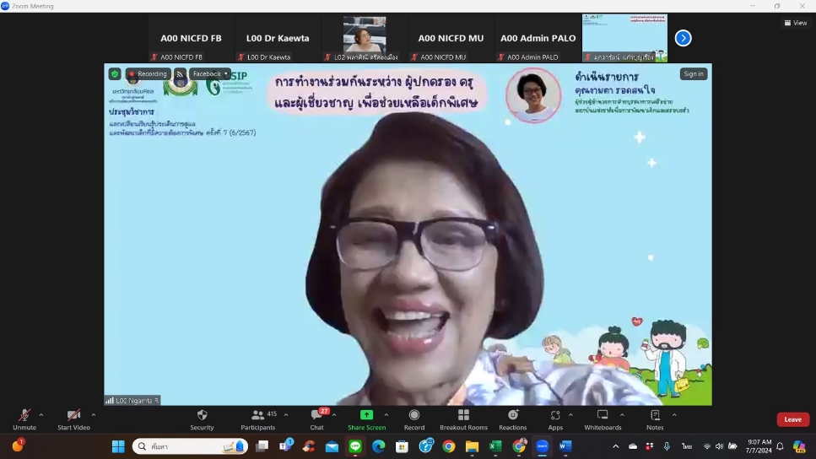Open the Participants panel
The width and height of the screenshot is (816, 459).
tap(257, 419)
